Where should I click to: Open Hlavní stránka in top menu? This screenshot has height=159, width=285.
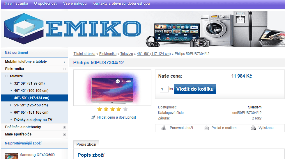pyautogui.click(x=16, y=3)
